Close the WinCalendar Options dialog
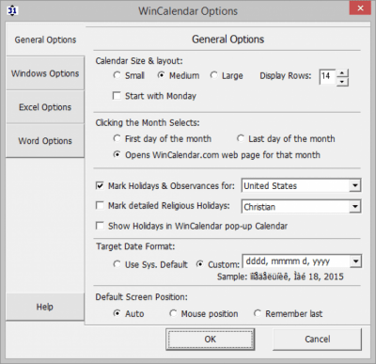This screenshot has height=364, width=376. tap(360, 8)
